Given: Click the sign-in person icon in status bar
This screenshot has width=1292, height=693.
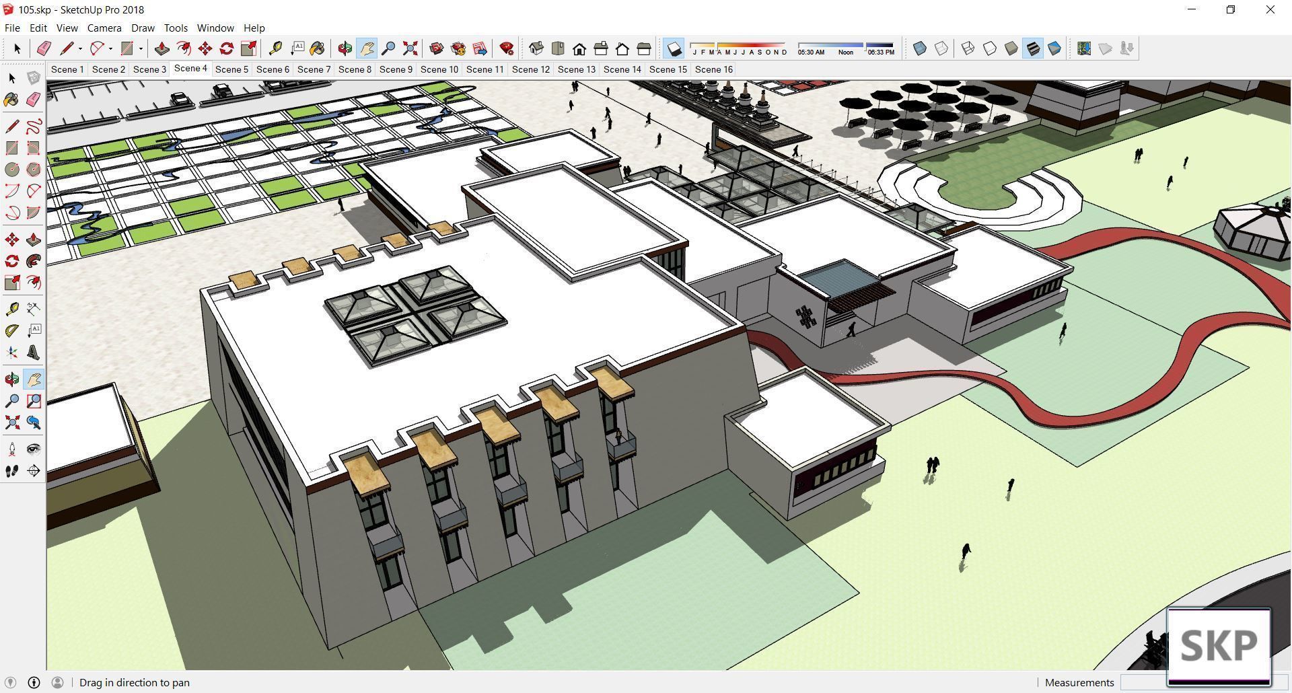Looking at the screenshot, I should (x=57, y=682).
